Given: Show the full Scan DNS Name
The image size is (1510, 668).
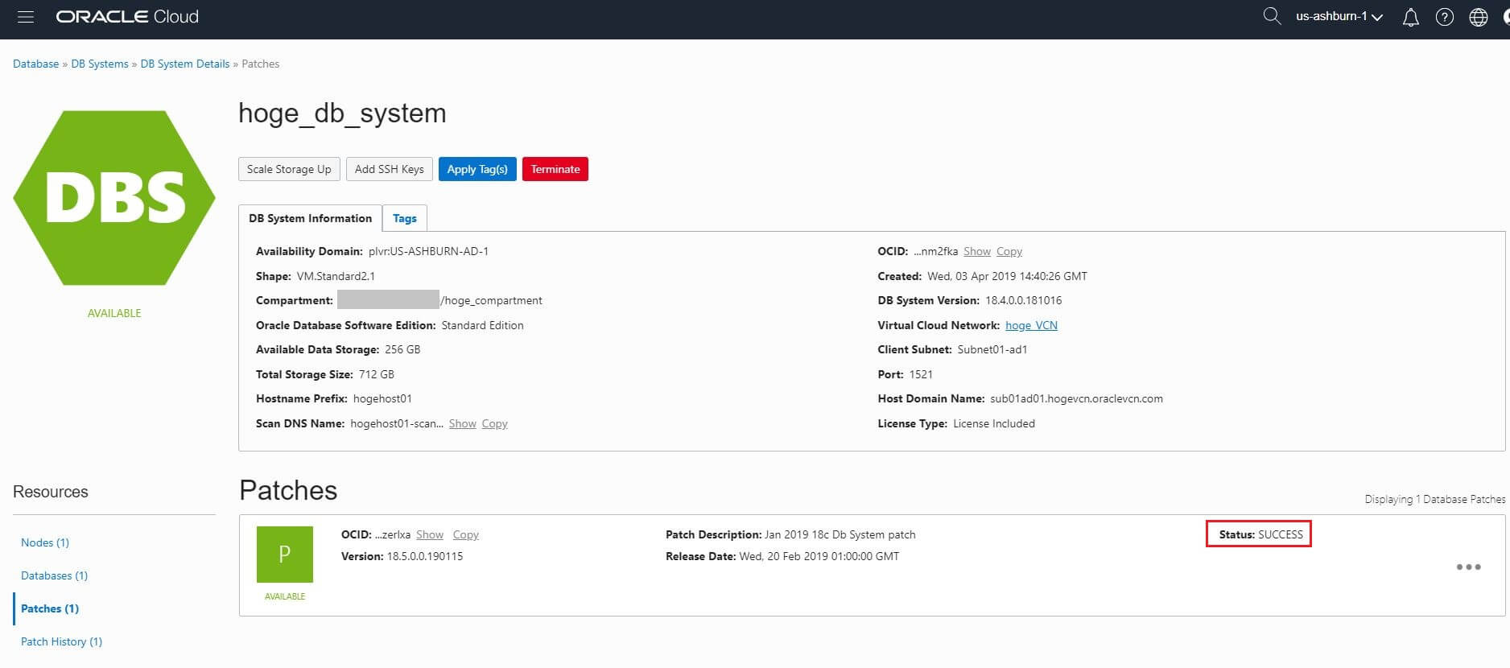Looking at the screenshot, I should pyautogui.click(x=463, y=423).
